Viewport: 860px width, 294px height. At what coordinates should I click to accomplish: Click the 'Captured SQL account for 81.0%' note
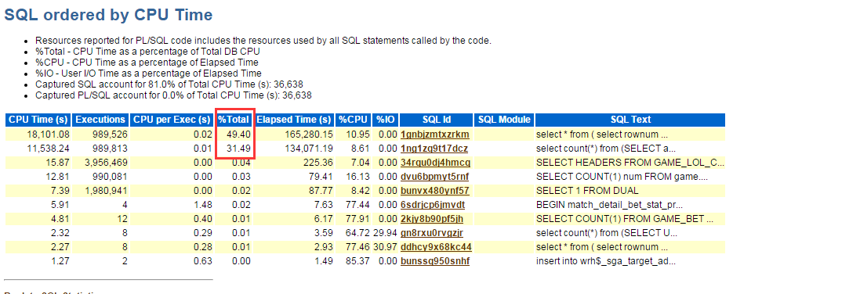[169, 84]
